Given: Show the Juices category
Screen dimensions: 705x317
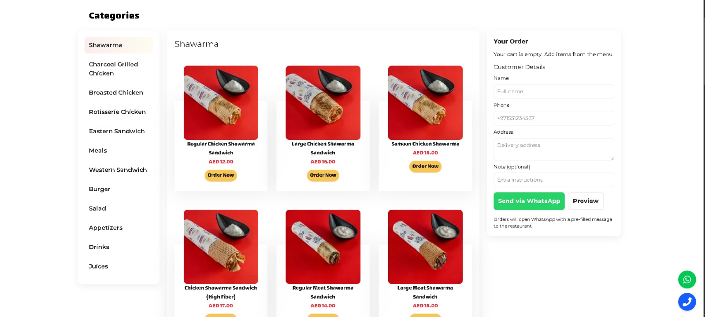Looking at the screenshot, I should pos(98,266).
